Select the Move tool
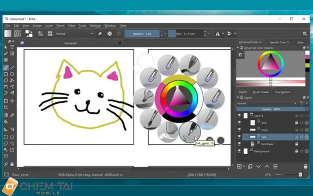 (x=12, y=101)
